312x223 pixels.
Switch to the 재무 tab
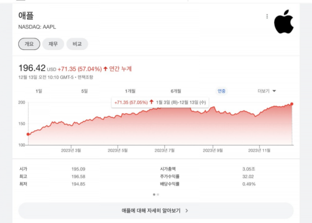pyautogui.click(x=53, y=44)
